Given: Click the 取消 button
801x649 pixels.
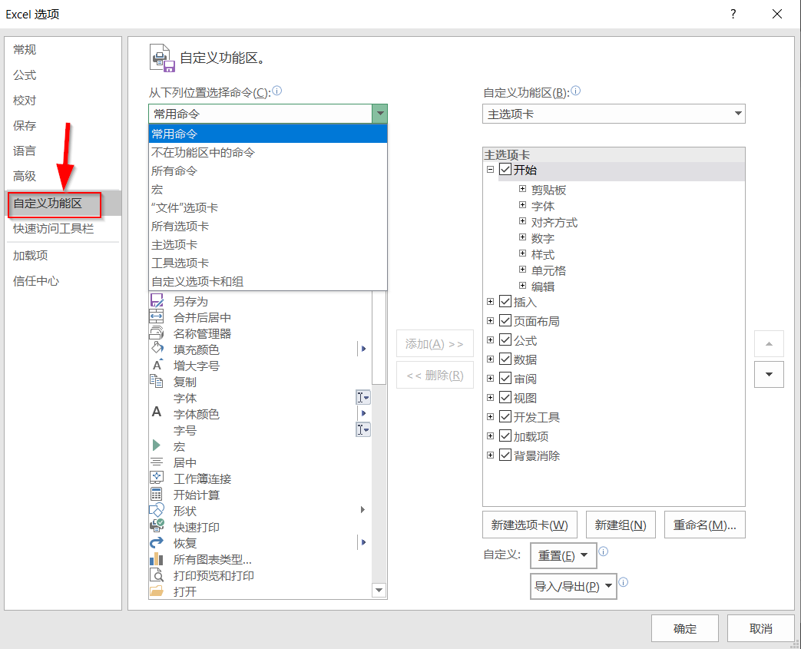Looking at the screenshot, I should click(760, 628).
